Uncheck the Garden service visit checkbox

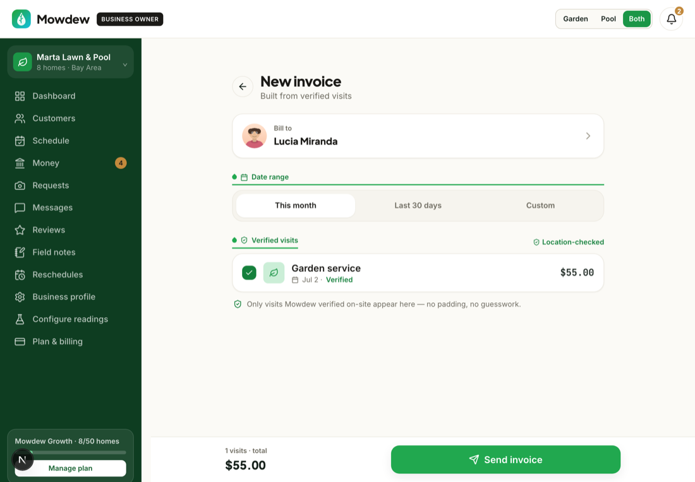pos(249,273)
